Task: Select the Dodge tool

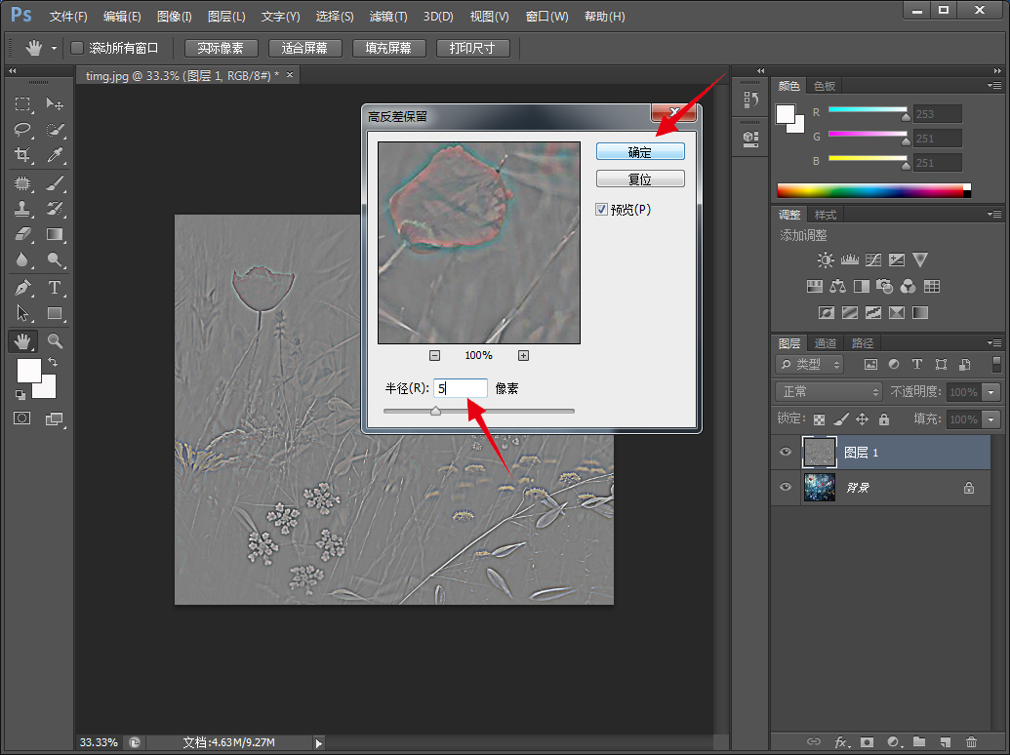Action: [55, 260]
